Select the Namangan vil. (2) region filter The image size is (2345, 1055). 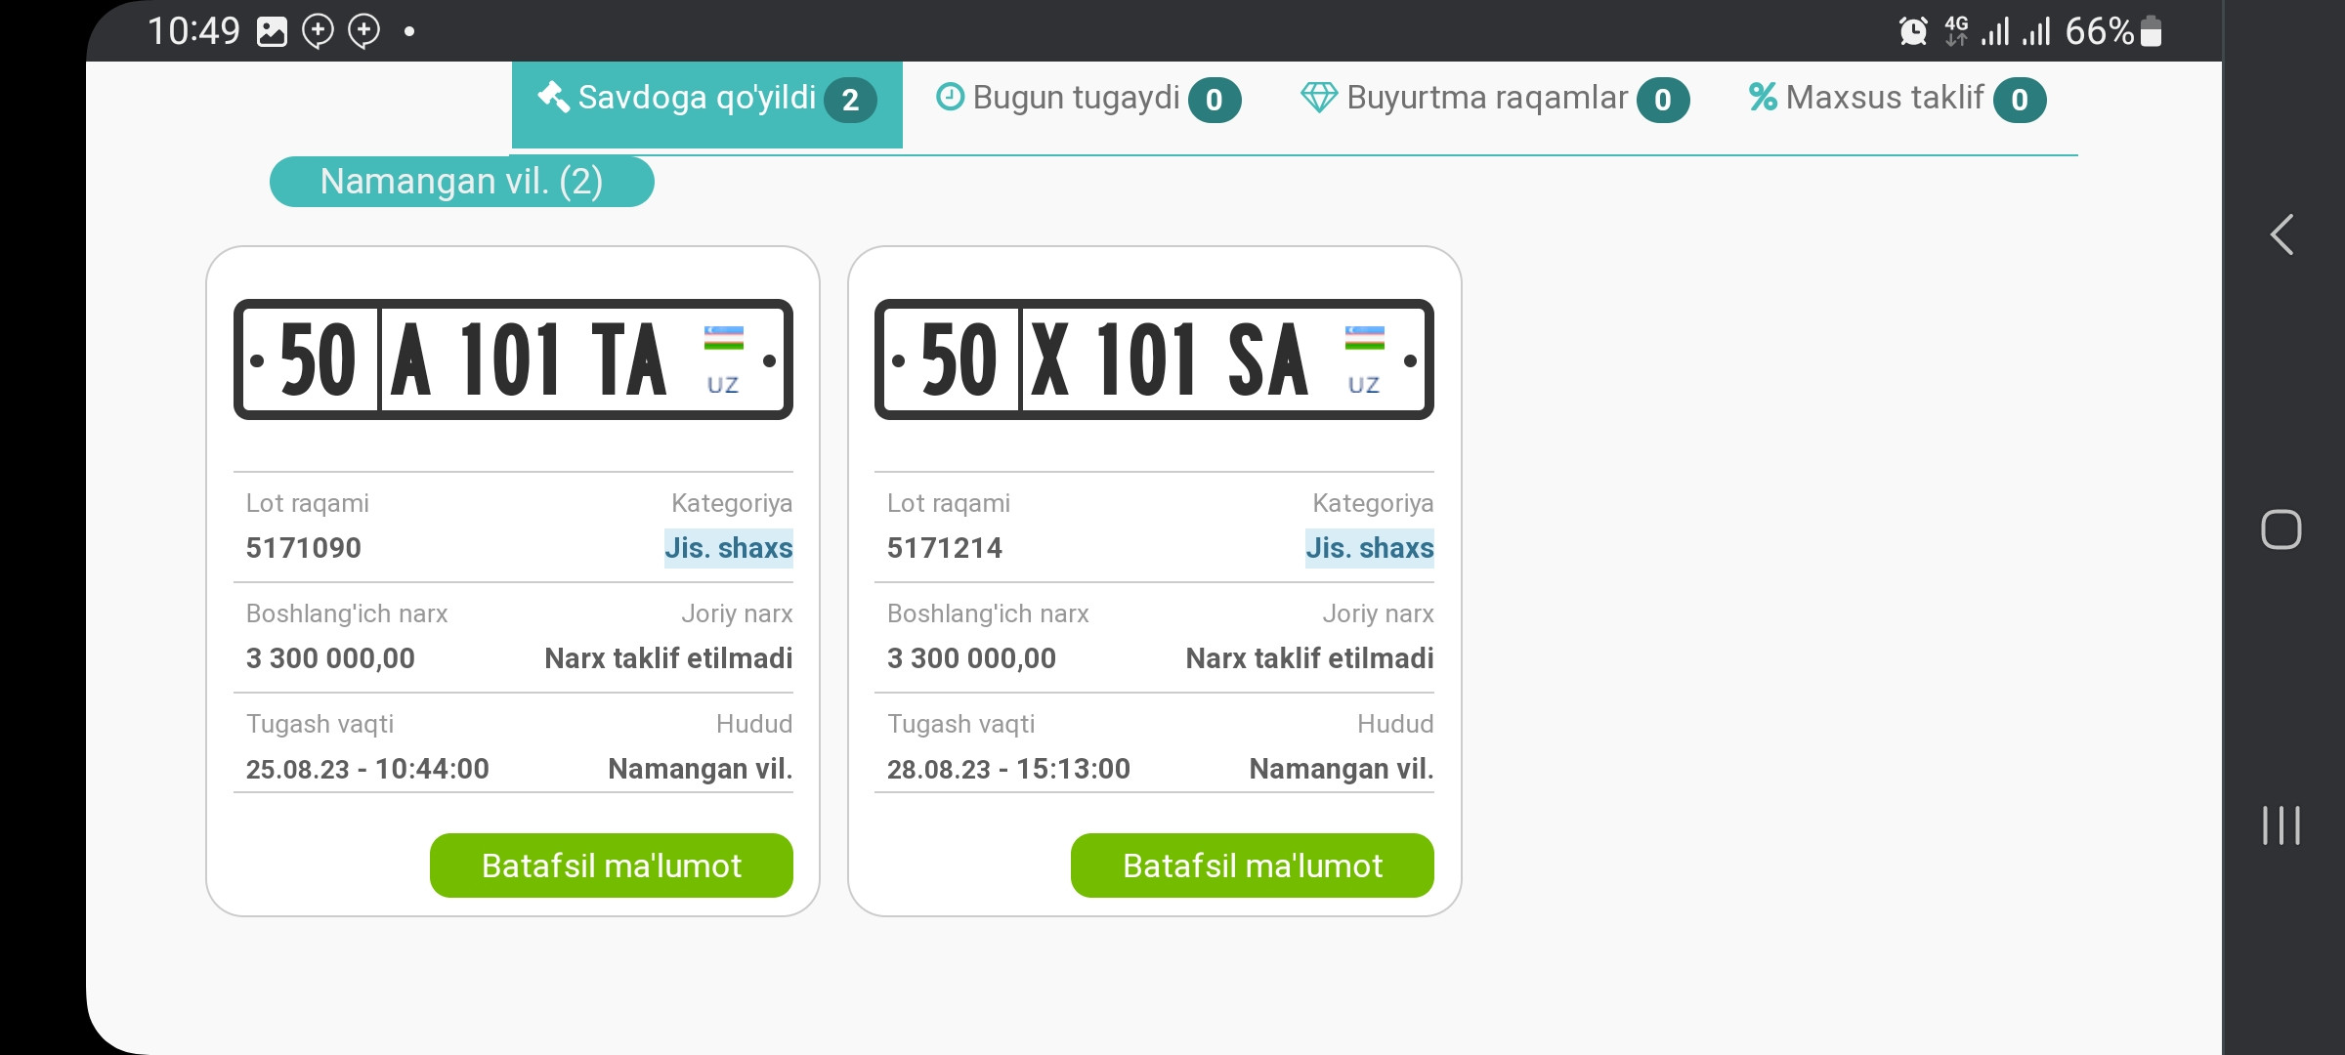pyautogui.click(x=461, y=182)
